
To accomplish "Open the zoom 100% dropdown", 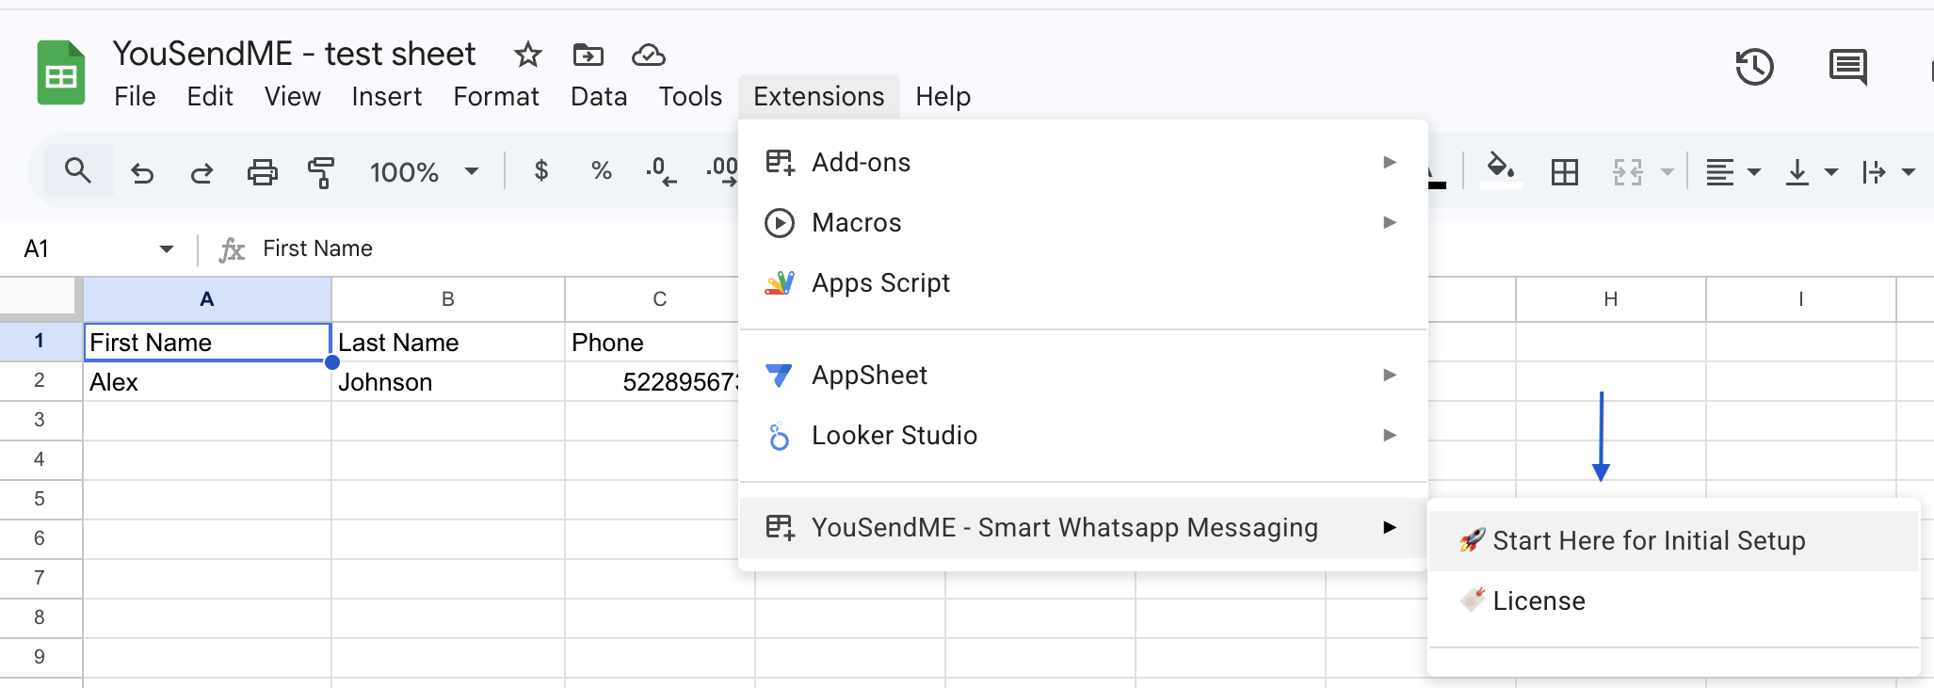I will click(x=425, y=172).
